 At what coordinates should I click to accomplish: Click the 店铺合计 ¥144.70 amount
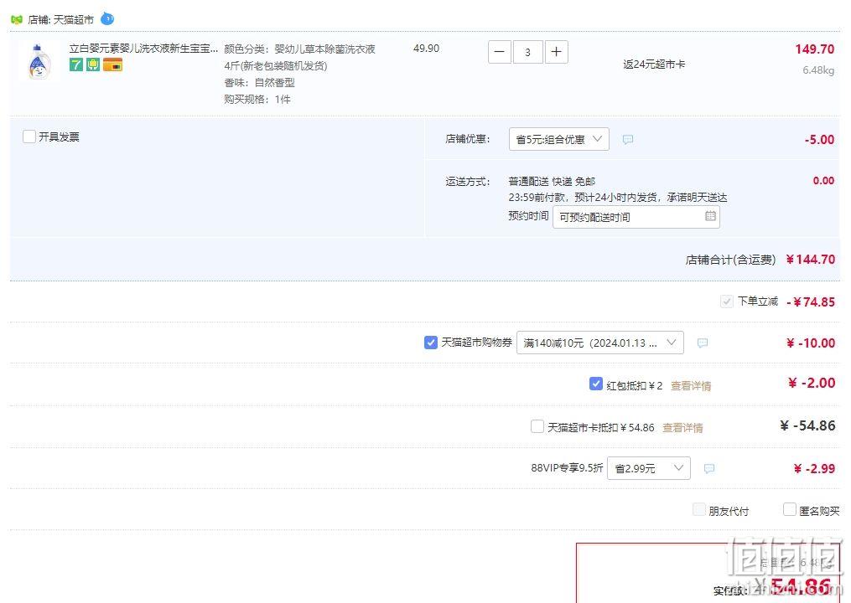[x=810, y=259]
